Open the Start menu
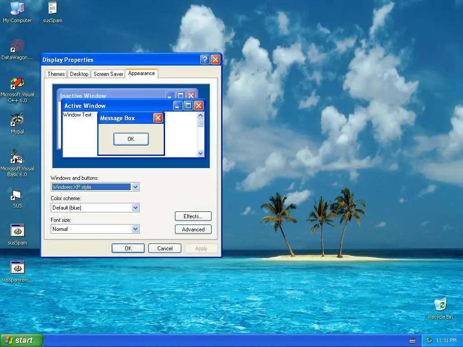 pyautogui.click(x=22, y=340)
